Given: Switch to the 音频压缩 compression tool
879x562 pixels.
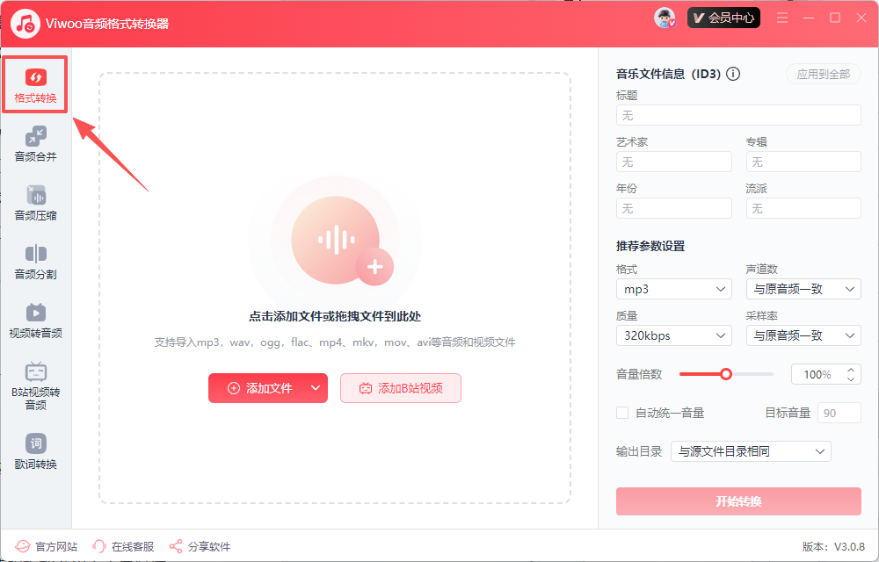Looking at the screenshot, I should 34,204.
